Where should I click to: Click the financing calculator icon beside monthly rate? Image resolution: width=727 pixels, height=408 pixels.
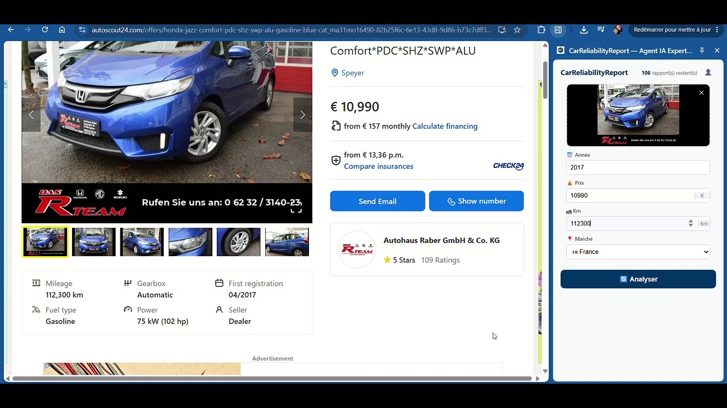(x=336, y=126)
